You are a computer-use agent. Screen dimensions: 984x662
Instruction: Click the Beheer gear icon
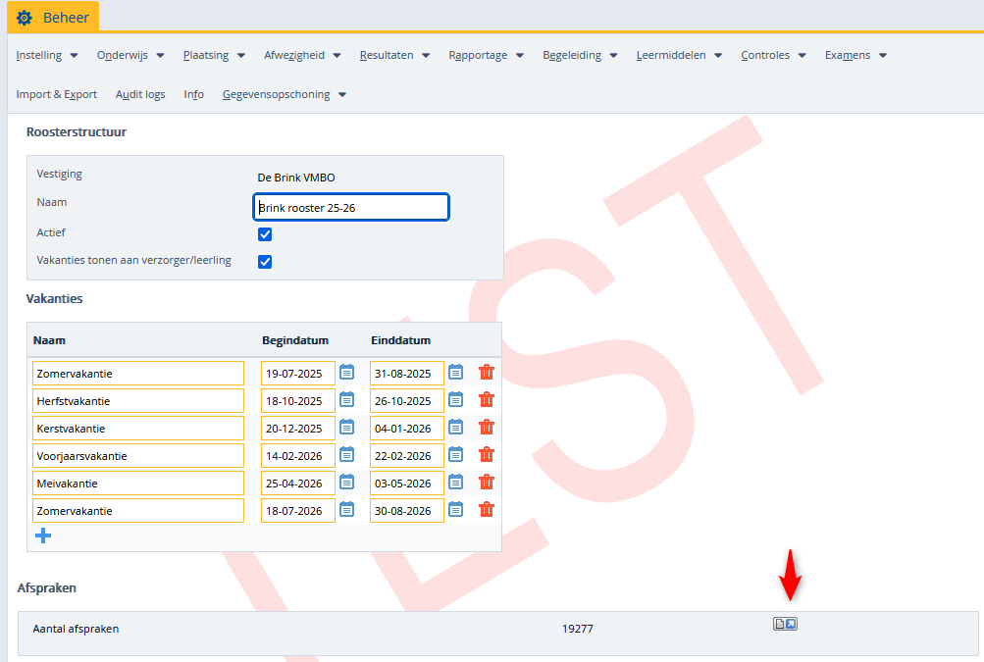[25, 18]
